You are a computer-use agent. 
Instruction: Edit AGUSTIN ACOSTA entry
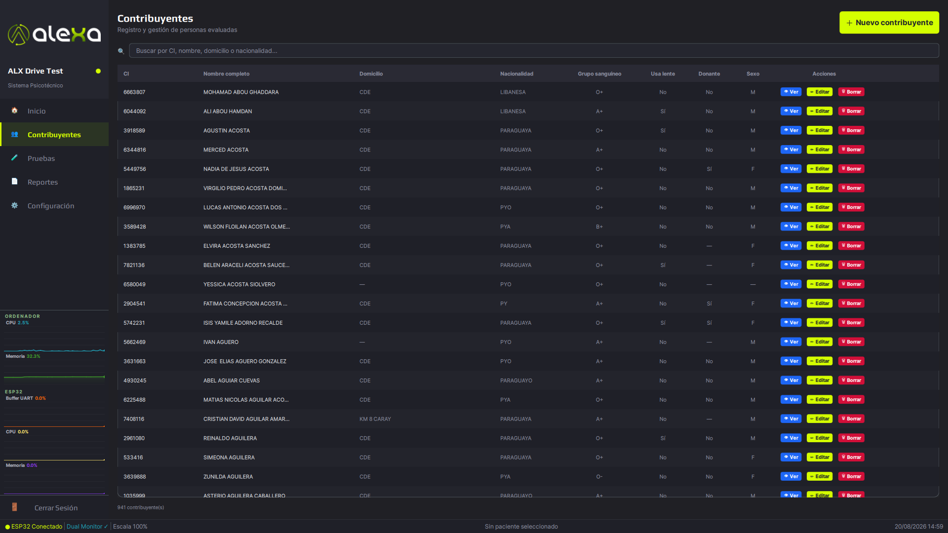[x=820, y=130]
